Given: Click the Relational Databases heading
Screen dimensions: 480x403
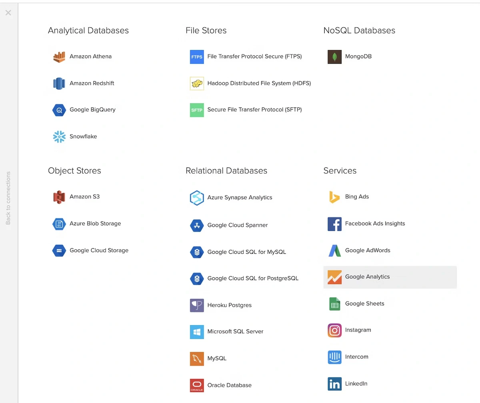Looking at the screenshot, I should [x=226, y=171].
